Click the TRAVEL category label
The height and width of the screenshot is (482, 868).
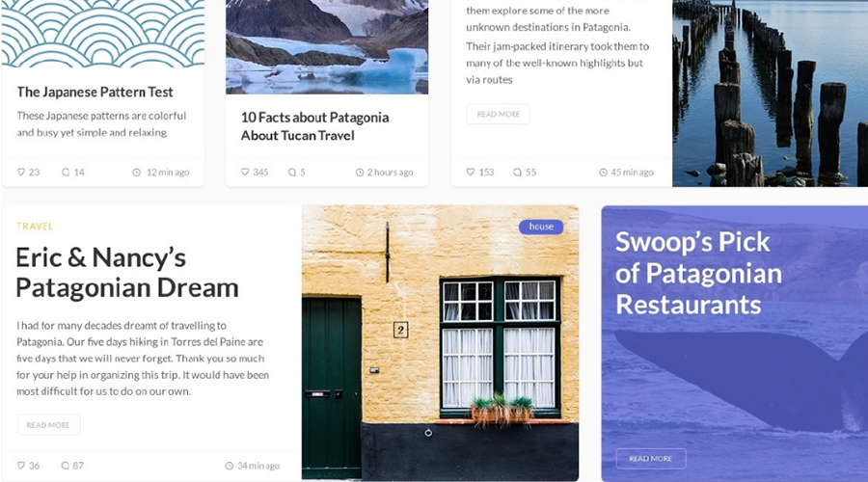pyautogui.click(x=35, y=226)
